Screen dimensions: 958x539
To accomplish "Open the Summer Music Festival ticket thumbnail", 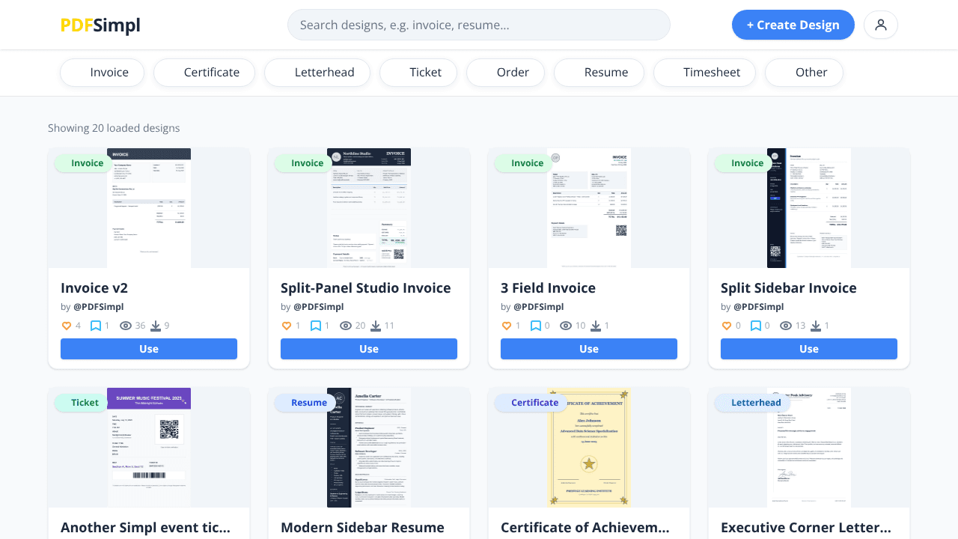I will click(149, 449).
